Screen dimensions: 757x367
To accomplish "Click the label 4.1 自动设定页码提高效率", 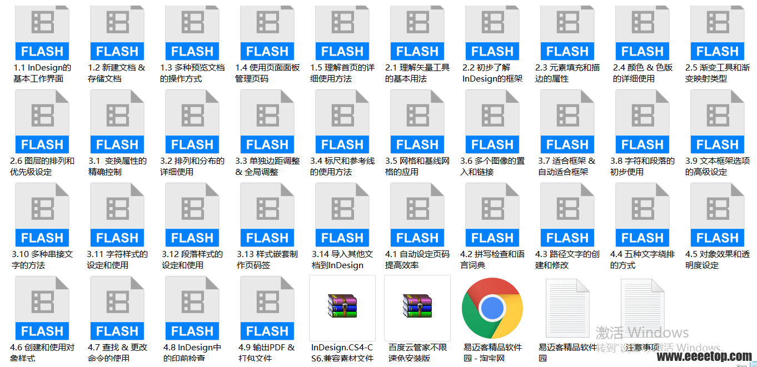I will (x=417, y=259).
